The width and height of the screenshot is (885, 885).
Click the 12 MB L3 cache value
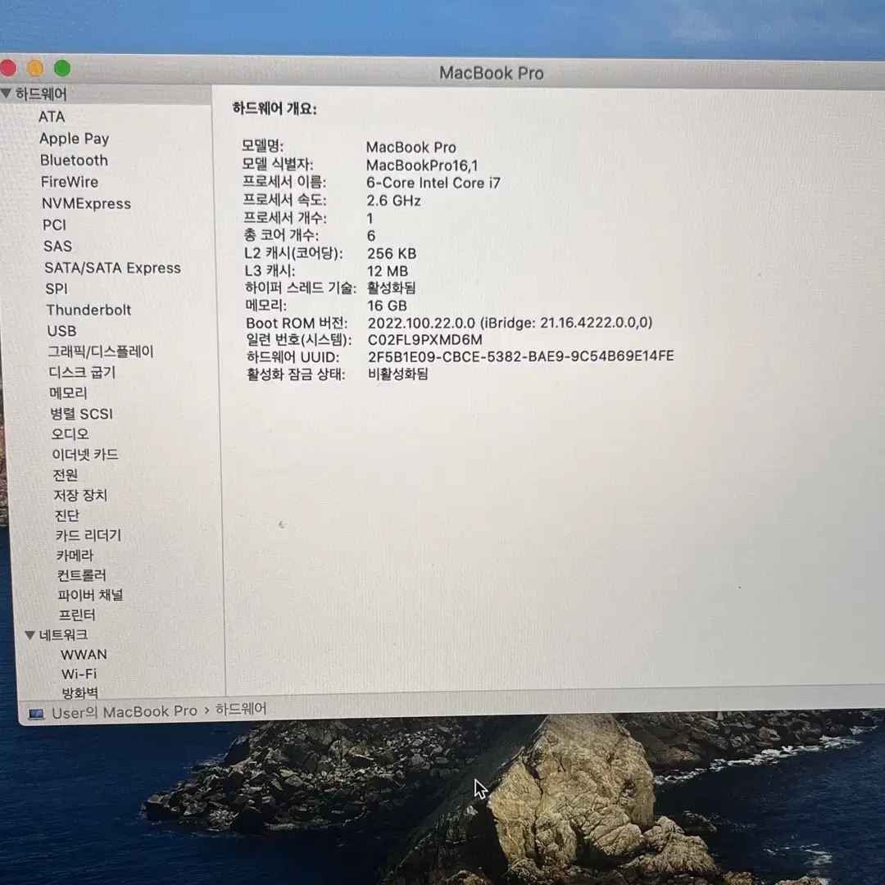click(x=387, y=271)
